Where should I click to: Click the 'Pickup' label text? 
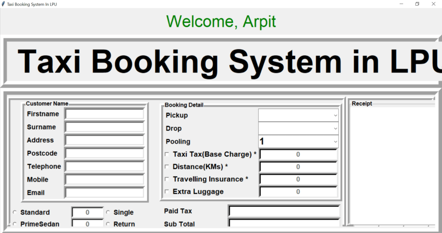(177, 116)
